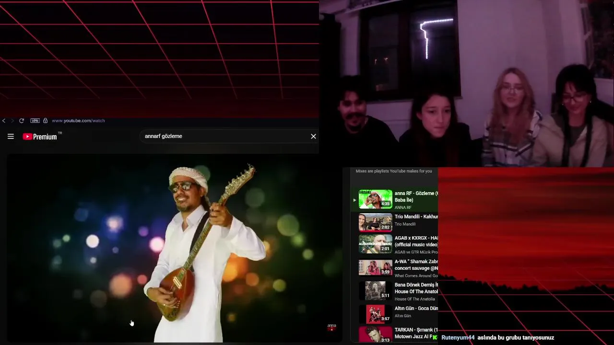Viewport: 614px width, 345px height.
Task: Click the now-playing triangle beside anna RF
Action: (x=354, y=200)
